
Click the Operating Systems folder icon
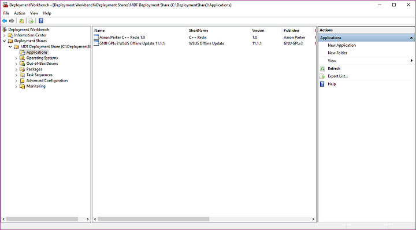coord(23,58)
